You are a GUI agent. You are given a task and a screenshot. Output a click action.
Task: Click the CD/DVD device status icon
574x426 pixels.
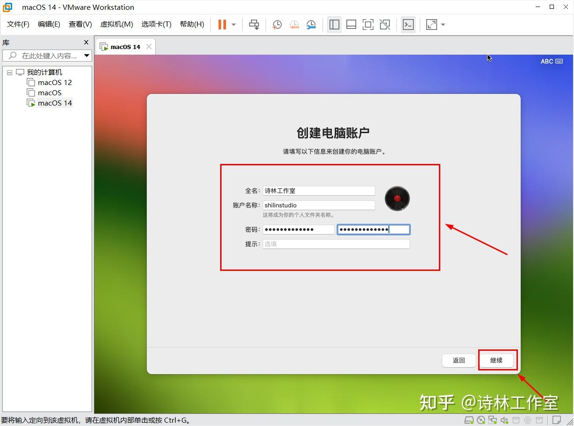coord(481,420)
